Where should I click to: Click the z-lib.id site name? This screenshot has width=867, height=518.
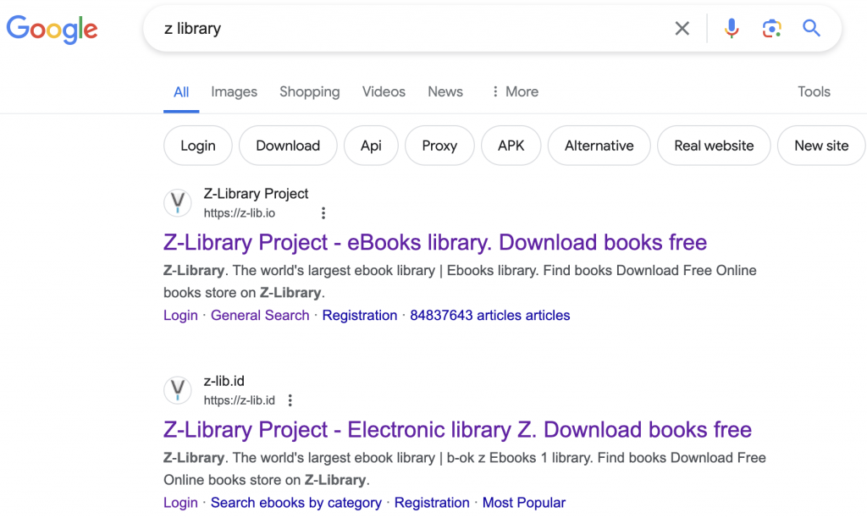click(224, 382)
